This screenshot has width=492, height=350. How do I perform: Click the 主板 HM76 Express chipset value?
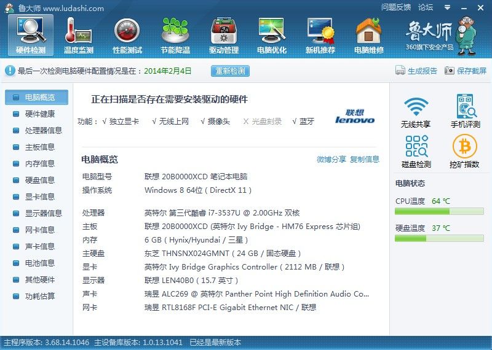[252, 227]
